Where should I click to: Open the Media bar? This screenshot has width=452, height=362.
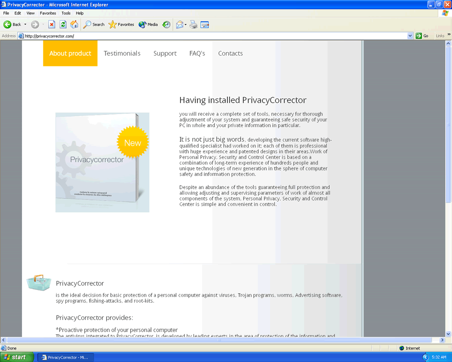coord(148,24)
